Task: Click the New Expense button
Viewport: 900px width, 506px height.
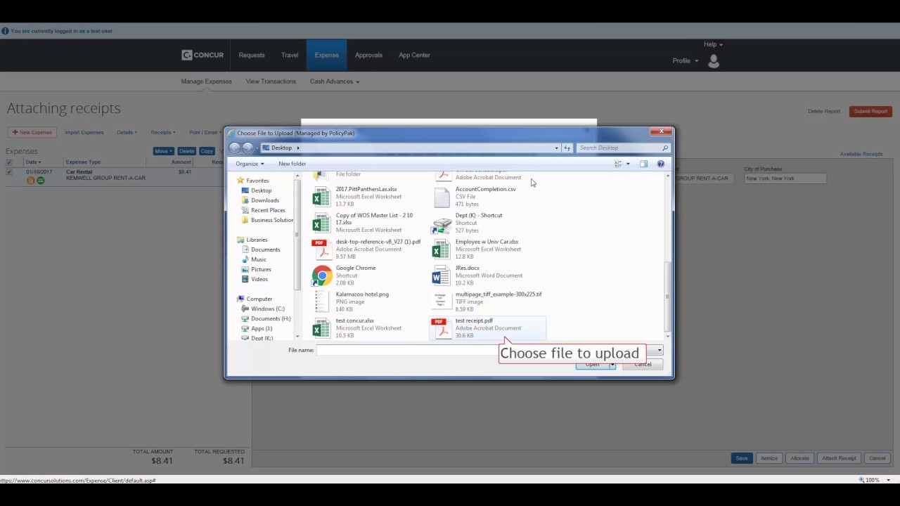Action: click(32, 132)
